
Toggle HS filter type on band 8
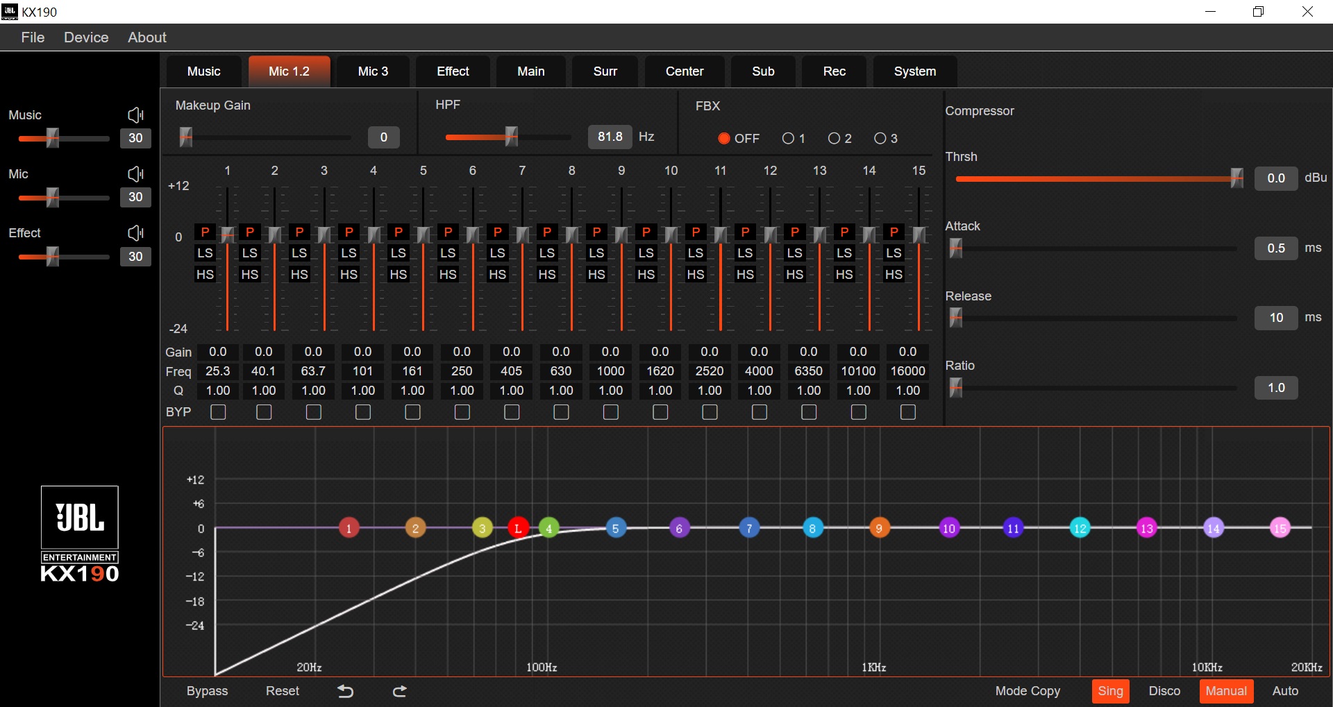[547, 275]
